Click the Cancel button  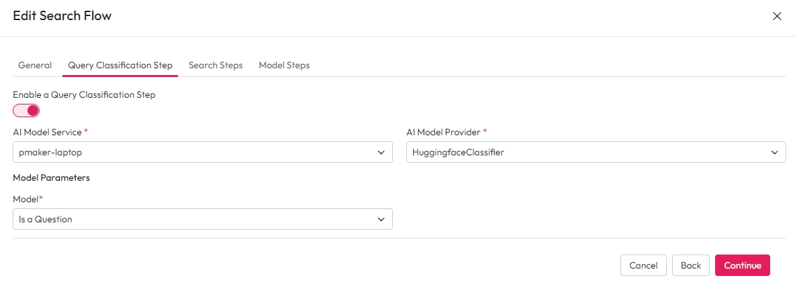tap(643, 265)
